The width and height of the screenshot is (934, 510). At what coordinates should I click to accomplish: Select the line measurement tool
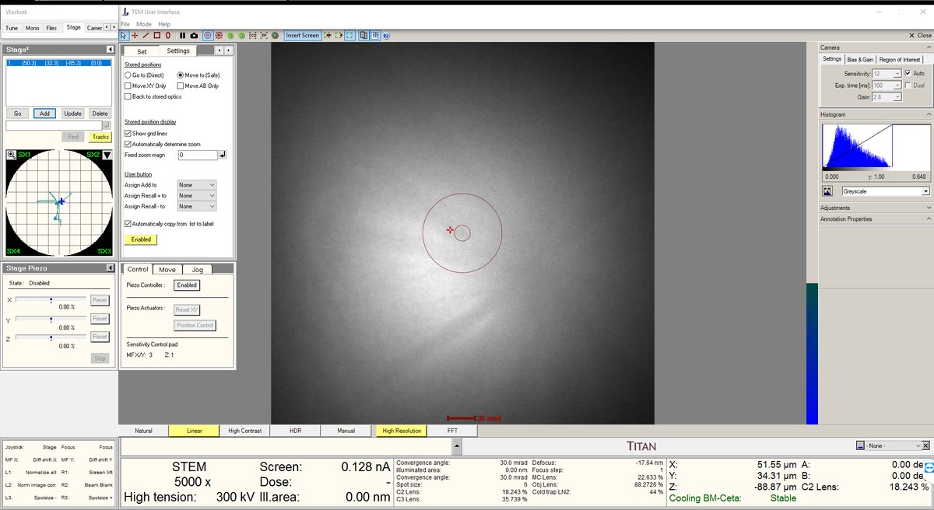click(146, 35)
